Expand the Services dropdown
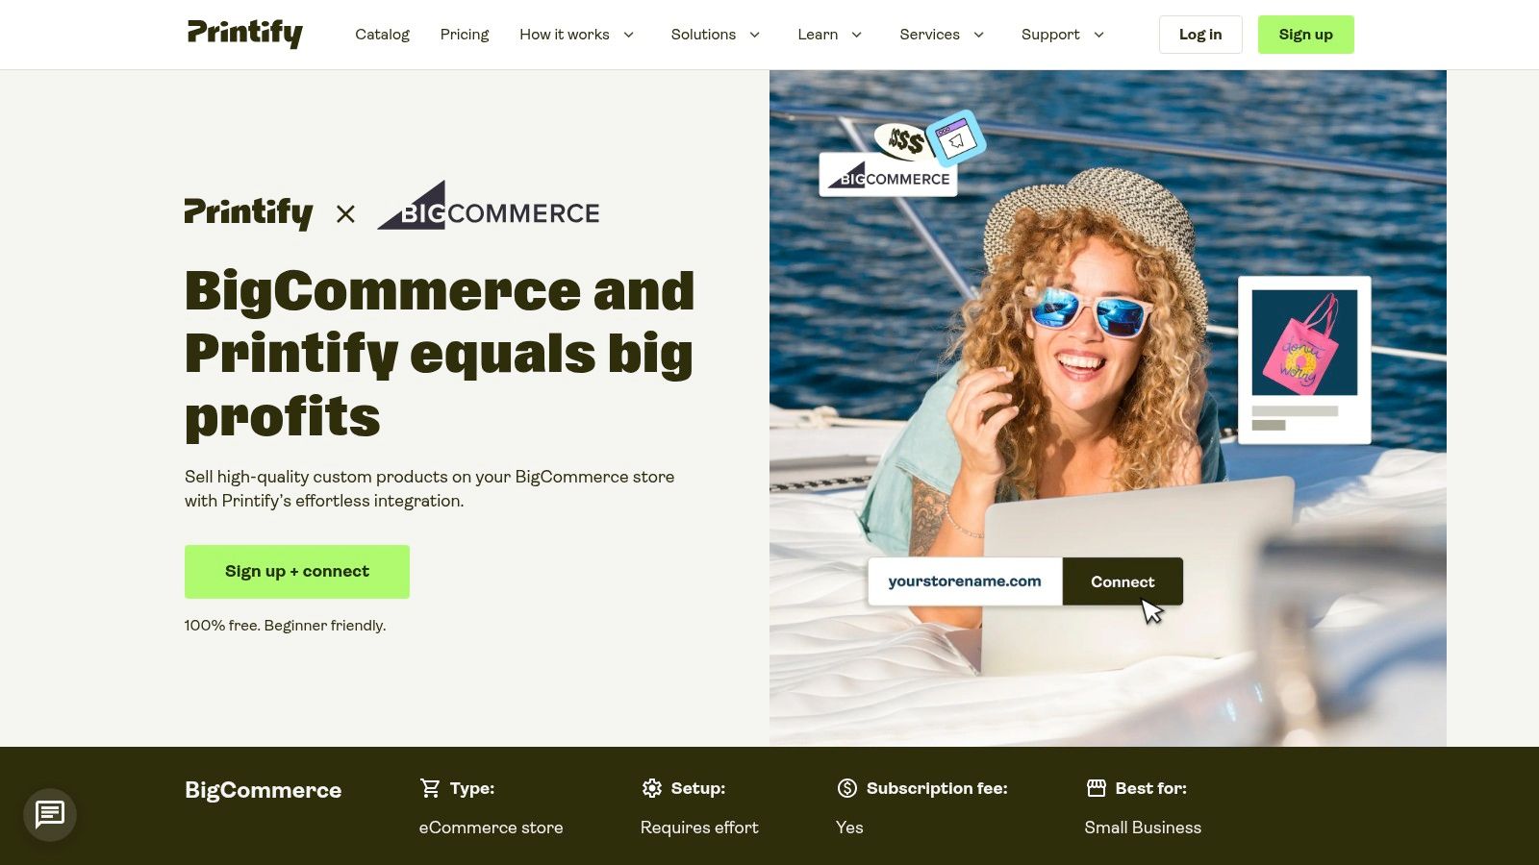This screenshot has height=865, width=1539. click(943, 35)
